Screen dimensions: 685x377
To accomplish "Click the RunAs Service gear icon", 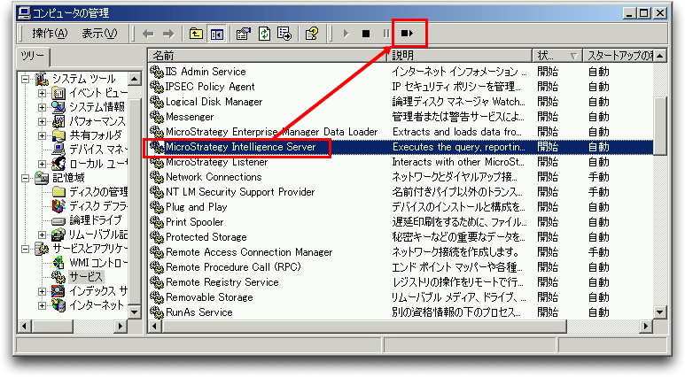I will pyautogui.click(x=156, y=312).
